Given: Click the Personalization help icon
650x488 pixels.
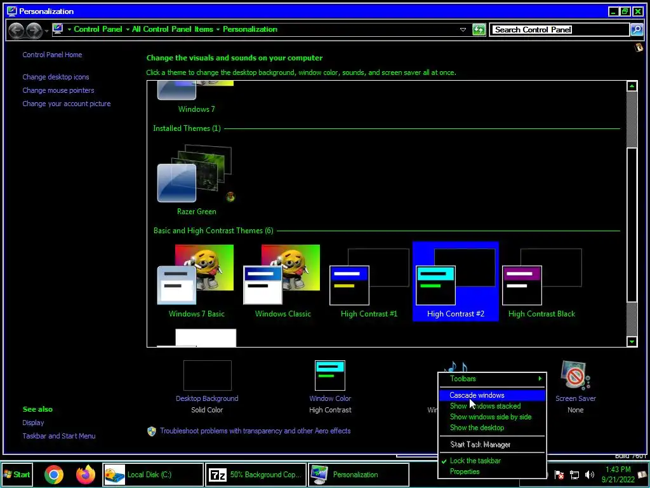Looking at the screenshot, I should tap(639, 47).
